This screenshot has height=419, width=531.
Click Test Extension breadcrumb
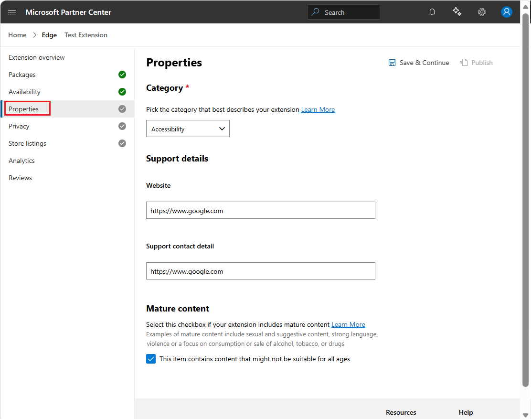tap(85, 35)
